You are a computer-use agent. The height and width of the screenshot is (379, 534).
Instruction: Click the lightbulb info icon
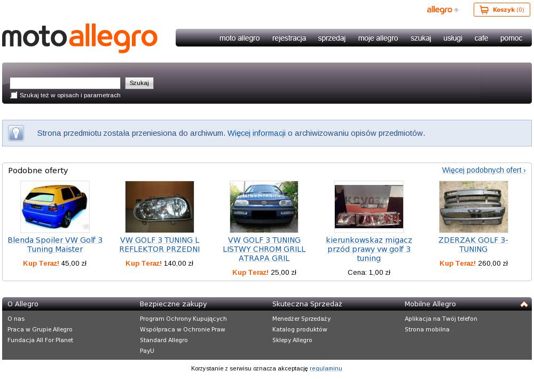(x=16, y=133)
